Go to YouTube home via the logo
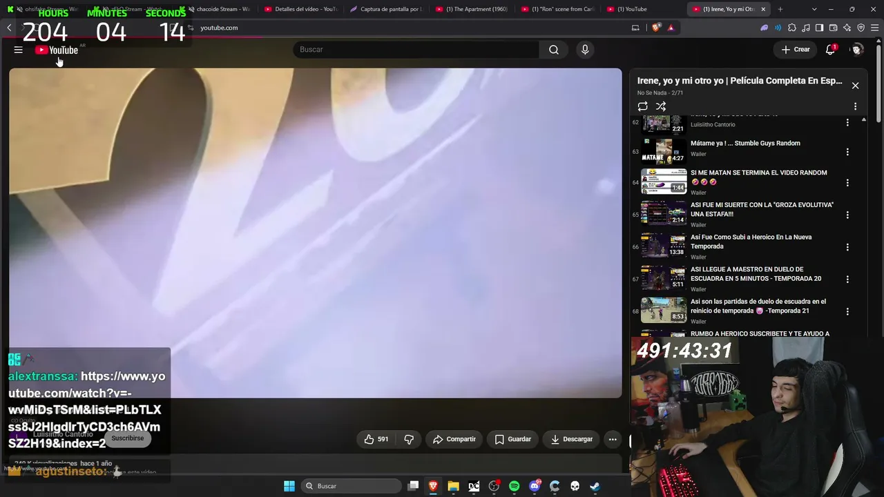This screenshot has width=884, height=497. click(57, 50)
